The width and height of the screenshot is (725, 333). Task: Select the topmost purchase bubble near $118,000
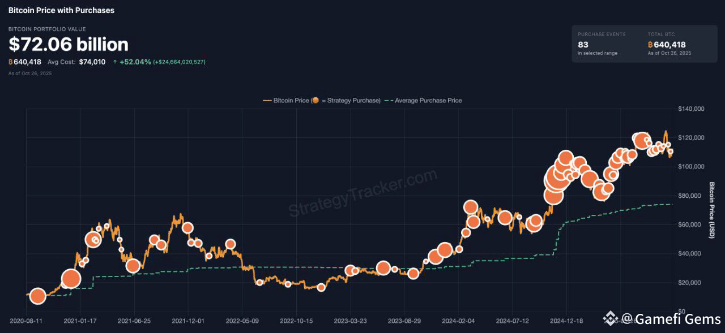point(641,140)
